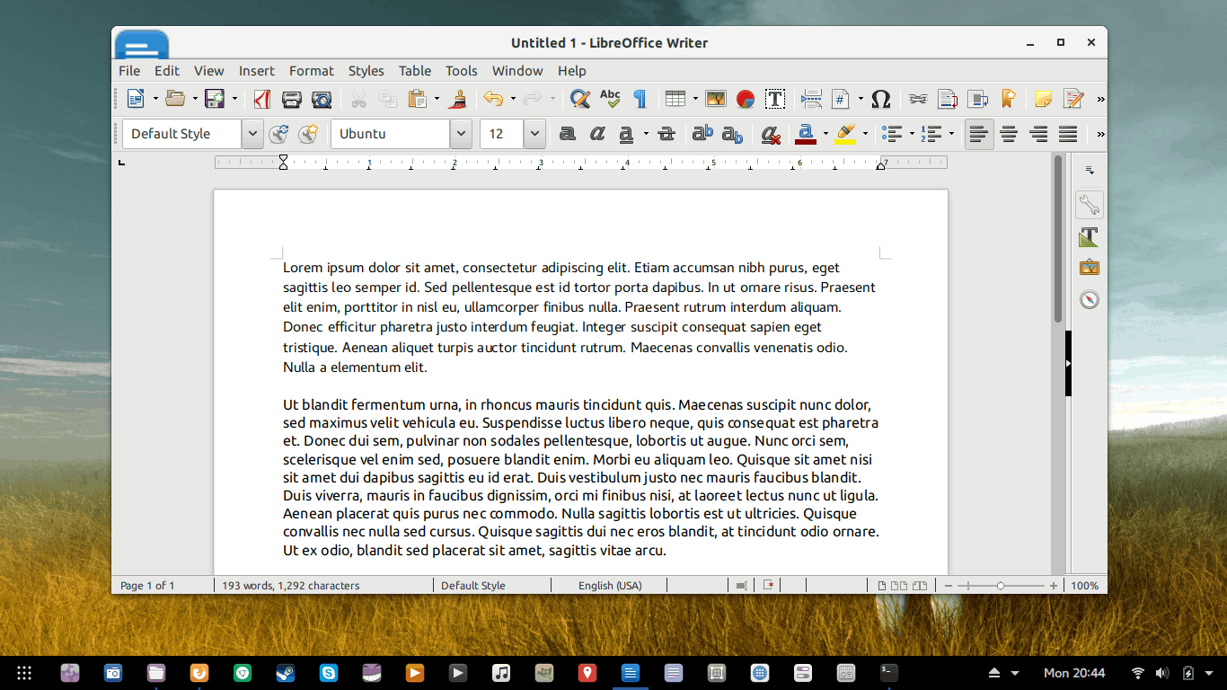Open the Navigator compass in sidebar
This screenshot has height=690, width=1227.
coord(1089,299)
